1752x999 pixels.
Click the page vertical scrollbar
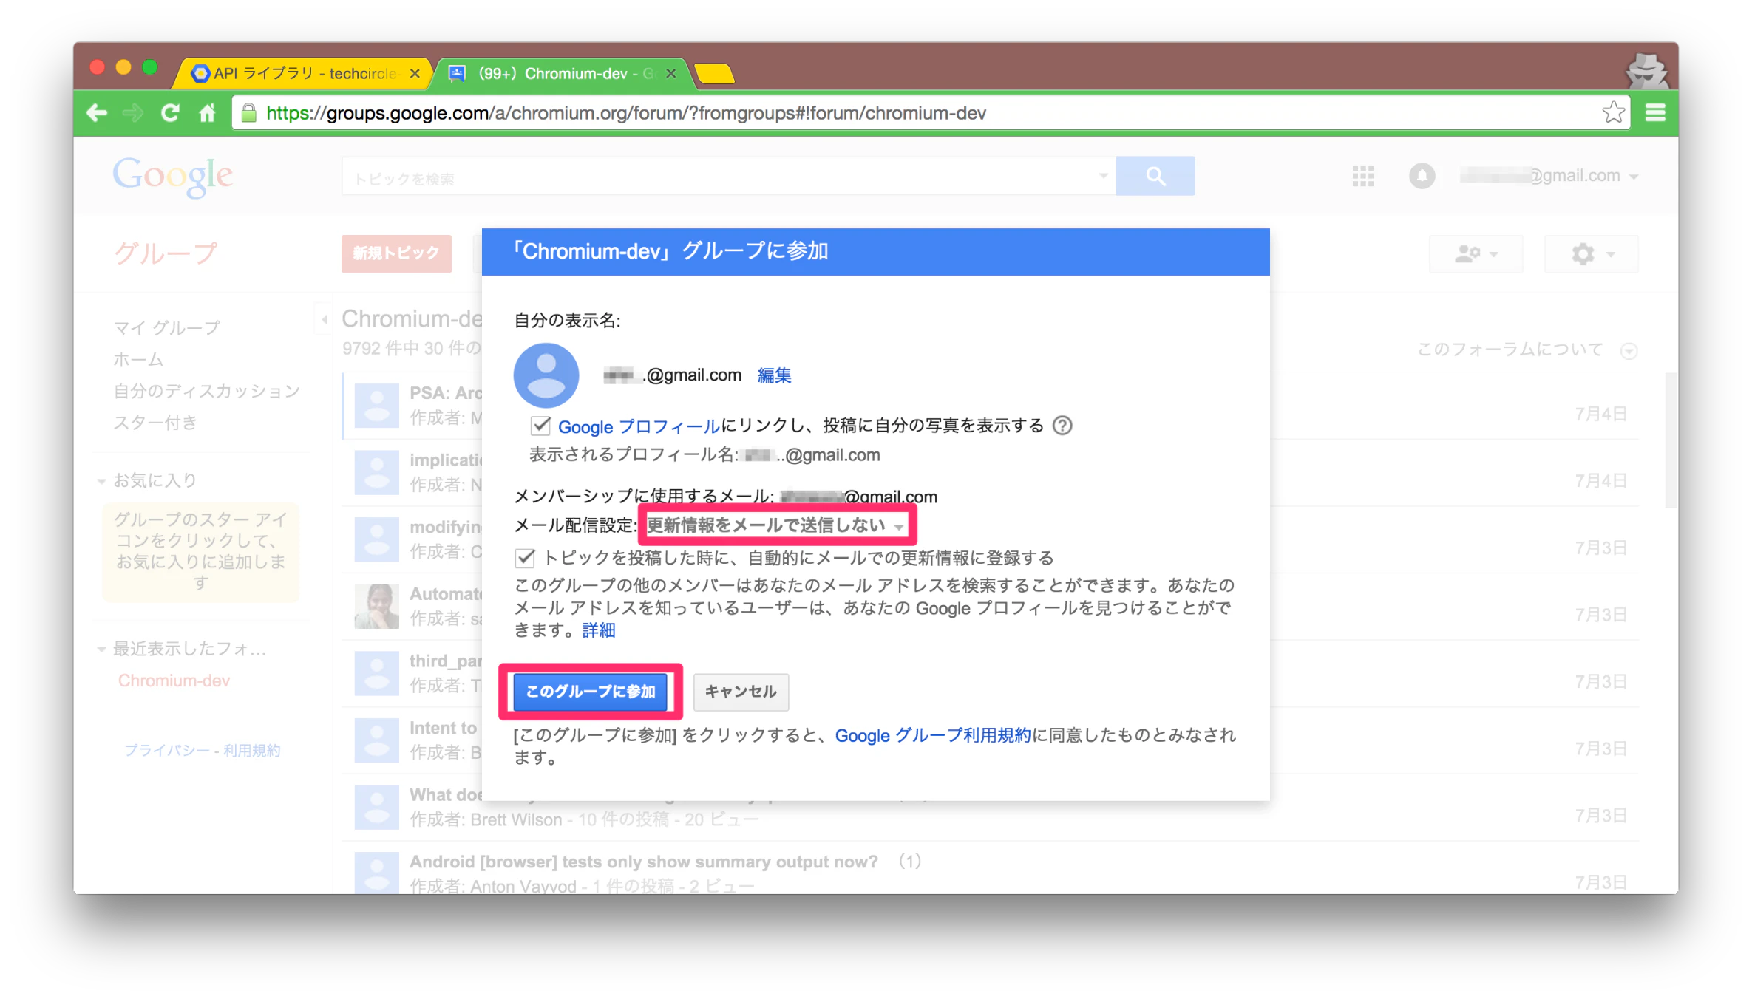1671,440
